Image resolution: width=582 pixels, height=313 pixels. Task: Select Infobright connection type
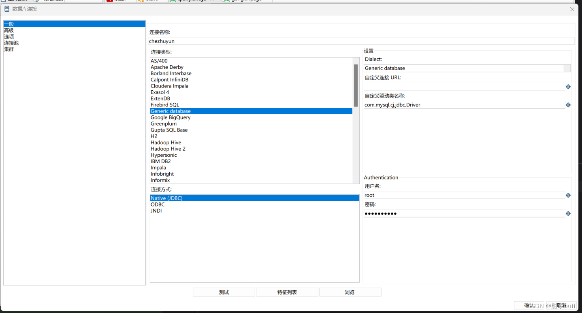click(x=251, y=174)
